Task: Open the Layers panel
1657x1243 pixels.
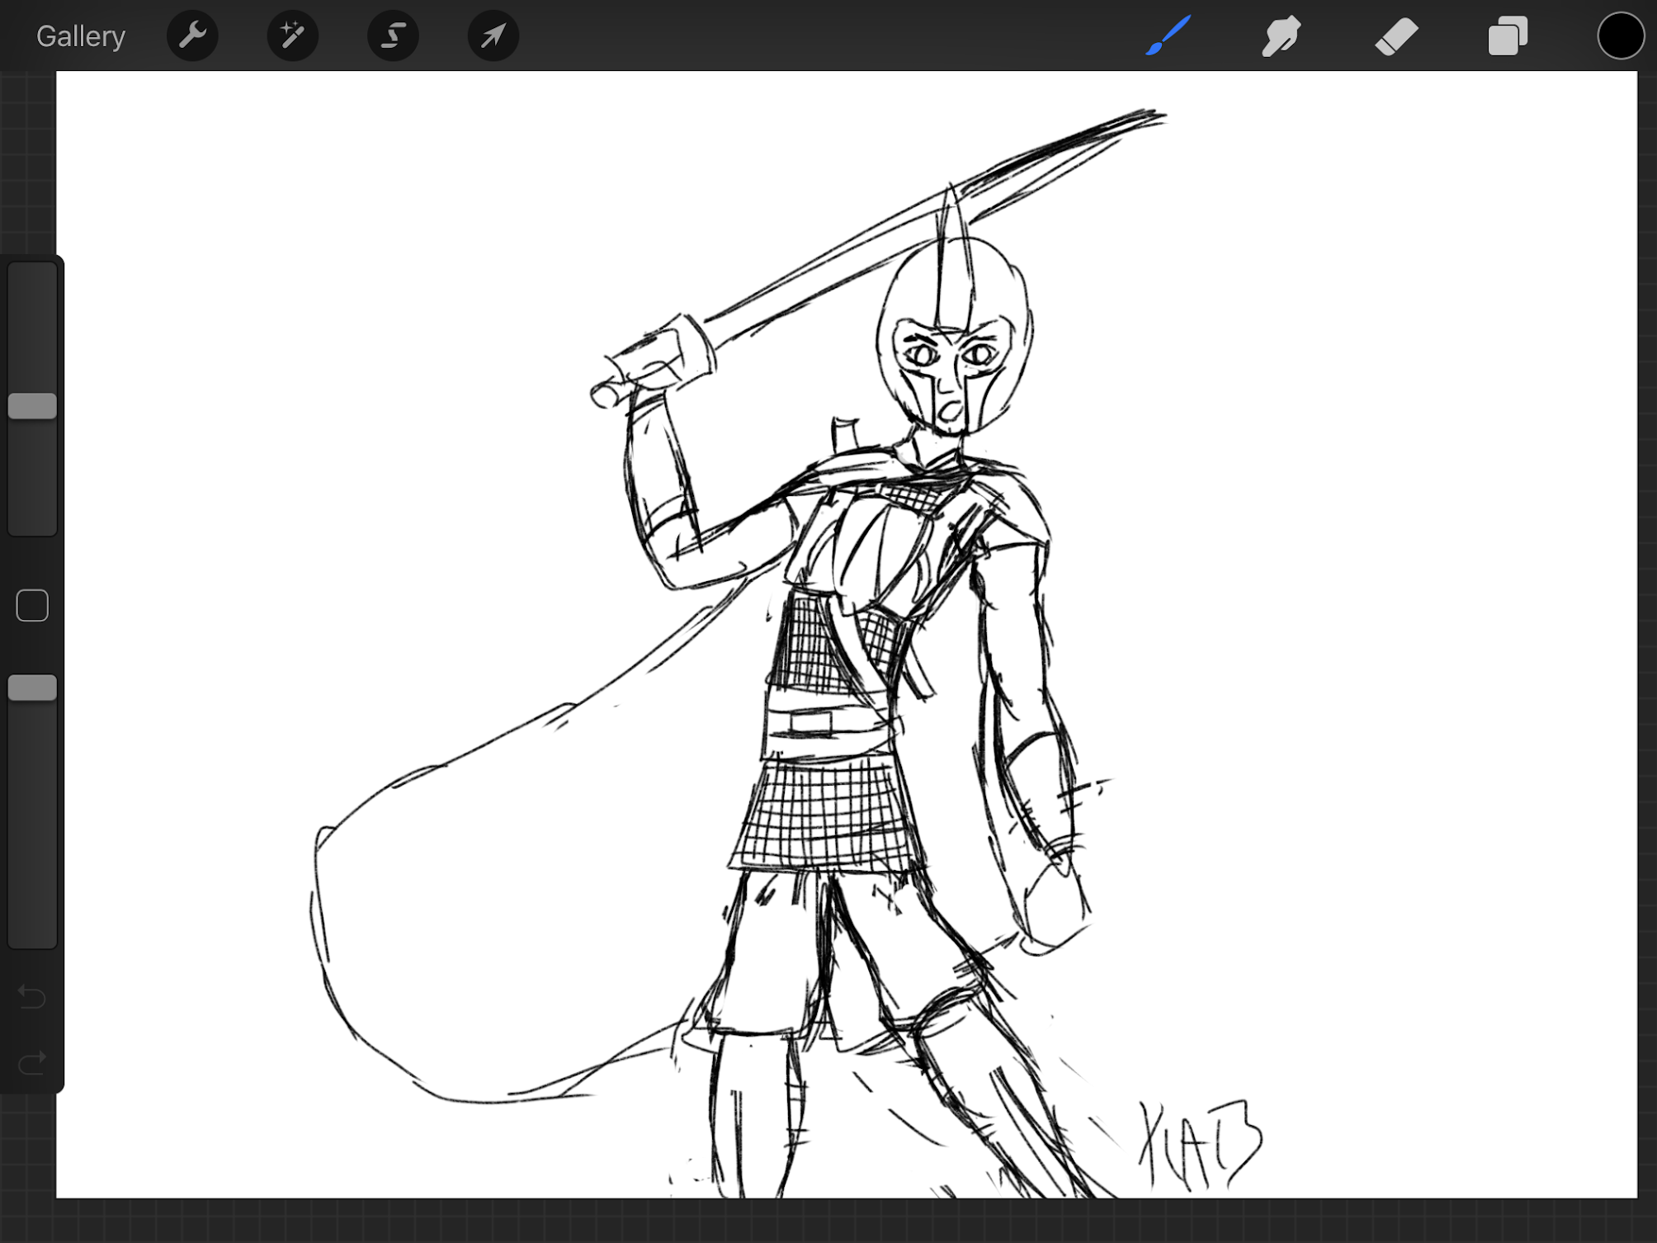Action: (x=1508, y=36)
